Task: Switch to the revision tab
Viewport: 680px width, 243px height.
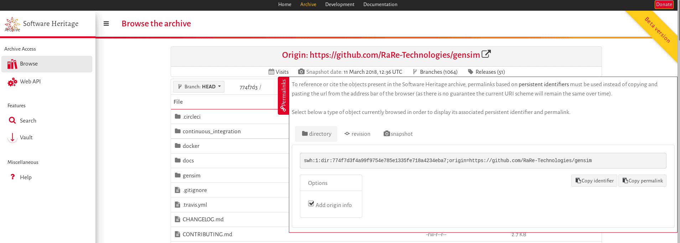Action: [357, 134]
